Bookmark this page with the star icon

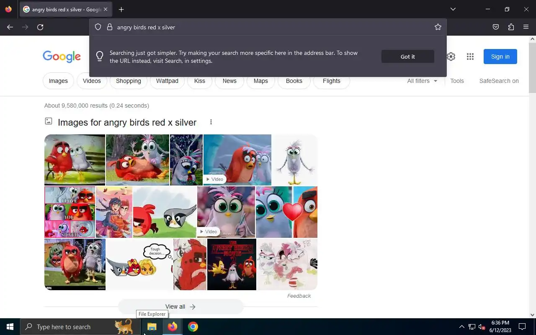click(x=438, y=27)
